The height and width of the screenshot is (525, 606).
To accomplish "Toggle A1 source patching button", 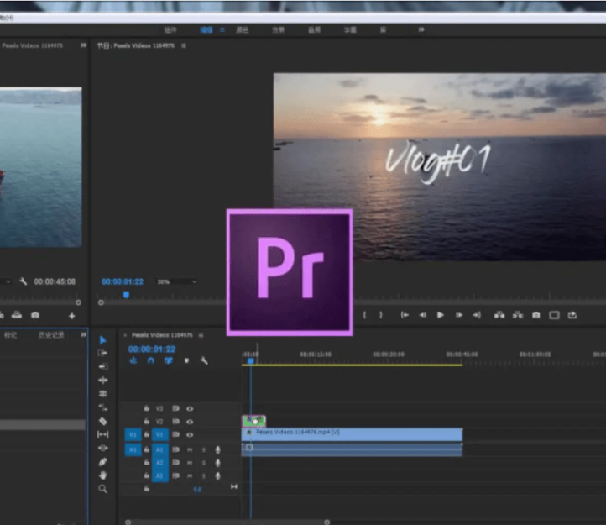I will (x=133, y=449).
